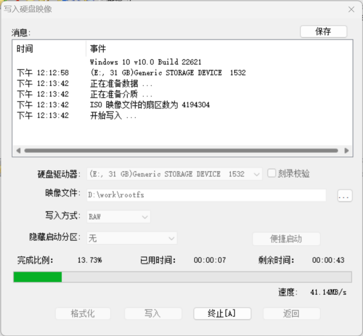
Task: Click the 13.73% completion value
Action: (90, 260)
